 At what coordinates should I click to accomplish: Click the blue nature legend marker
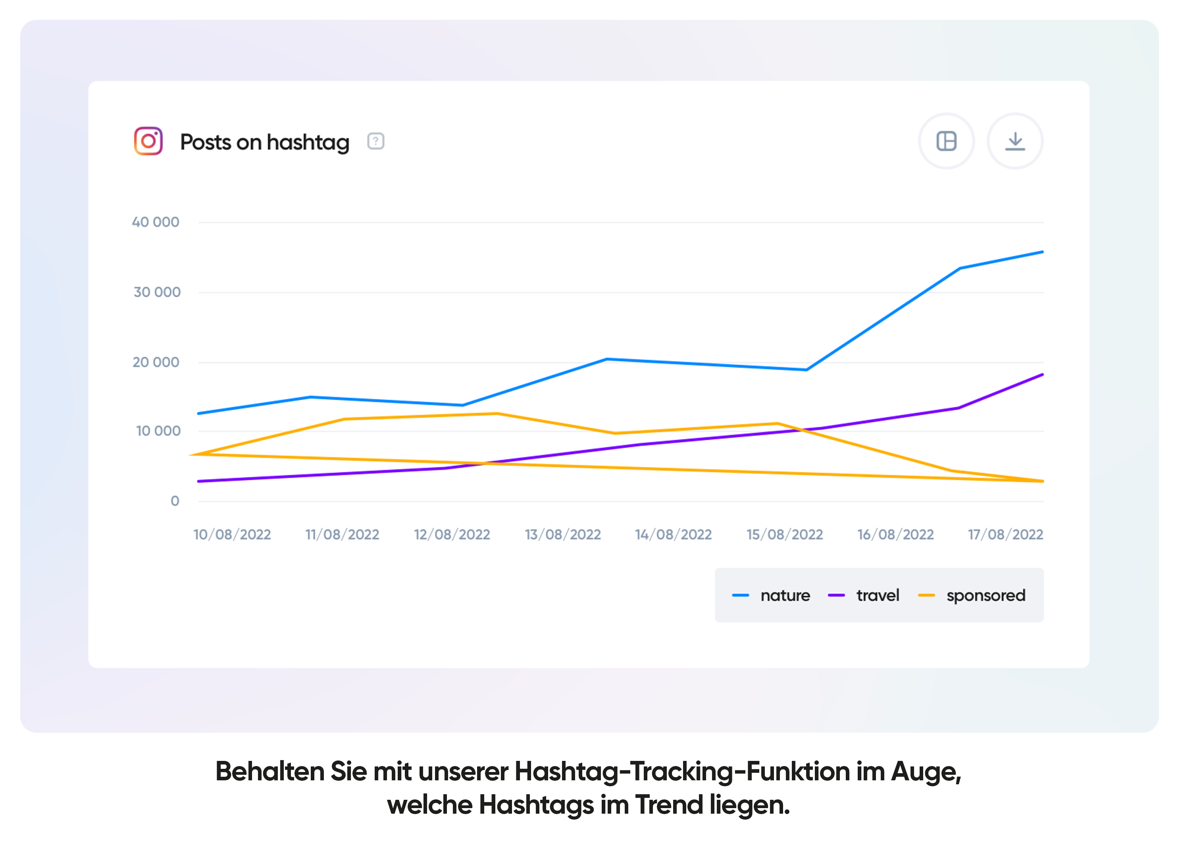[740, 595]
